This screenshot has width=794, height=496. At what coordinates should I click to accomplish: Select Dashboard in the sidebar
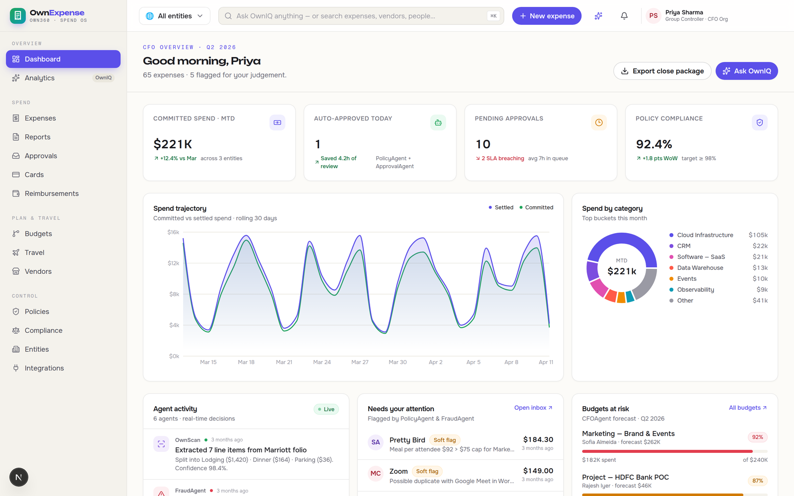[63, 59]
